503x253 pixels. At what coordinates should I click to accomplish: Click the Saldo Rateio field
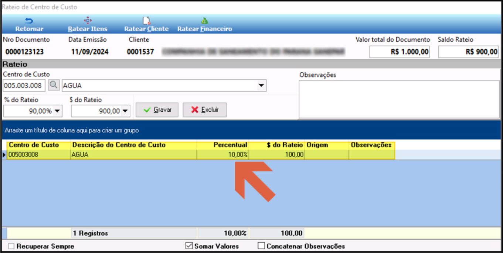click(x=468, y=52)
